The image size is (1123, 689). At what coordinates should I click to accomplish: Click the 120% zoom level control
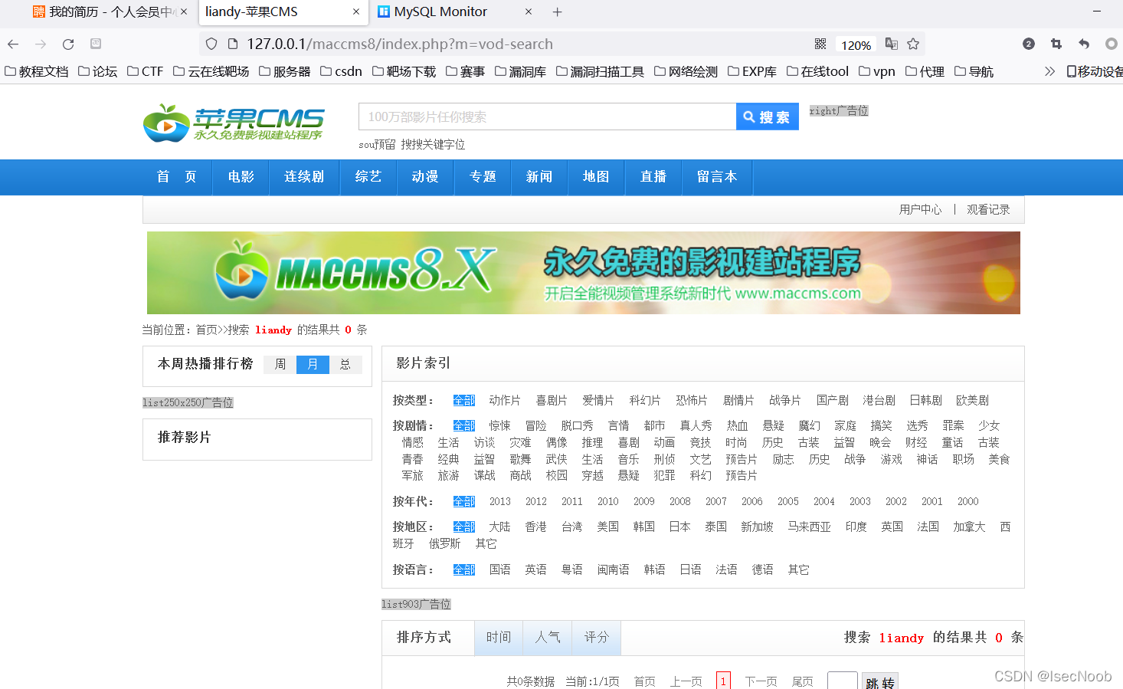[855, 44]
